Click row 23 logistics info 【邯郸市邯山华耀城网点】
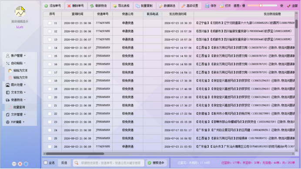The width and height of the screenshot is (301, 169). click(227, 122)
